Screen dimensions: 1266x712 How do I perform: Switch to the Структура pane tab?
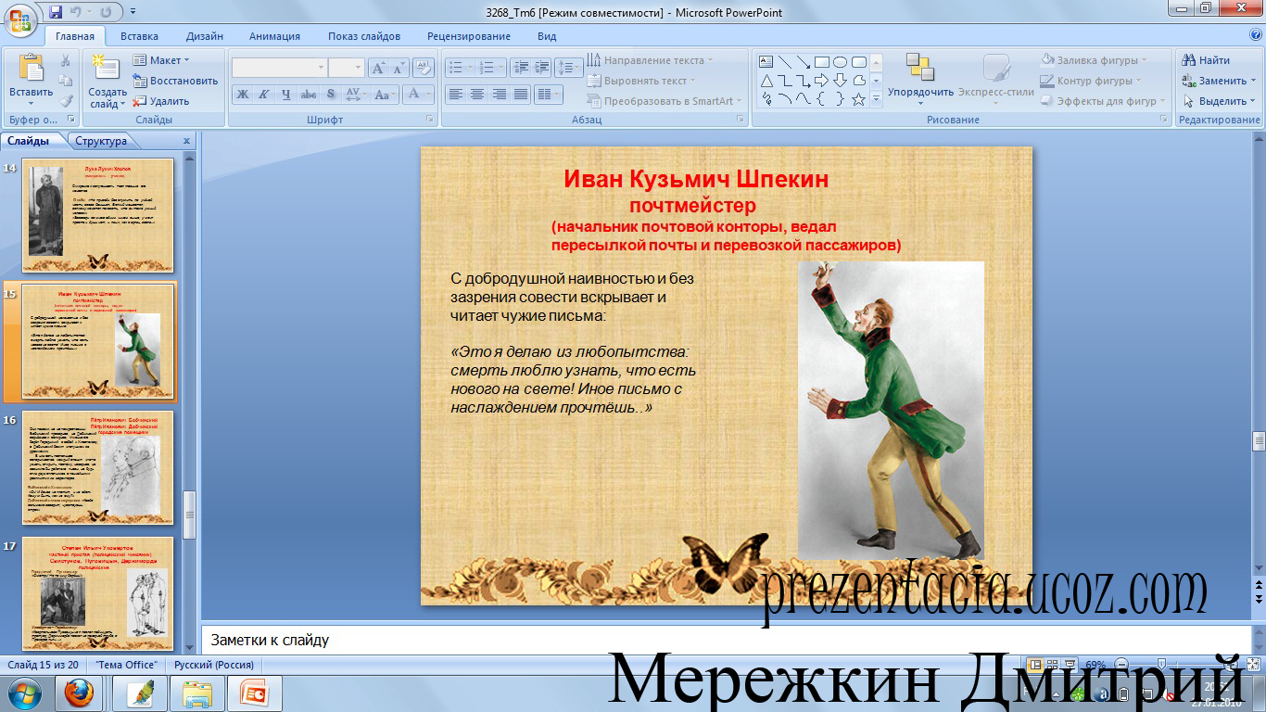(102, 141)
